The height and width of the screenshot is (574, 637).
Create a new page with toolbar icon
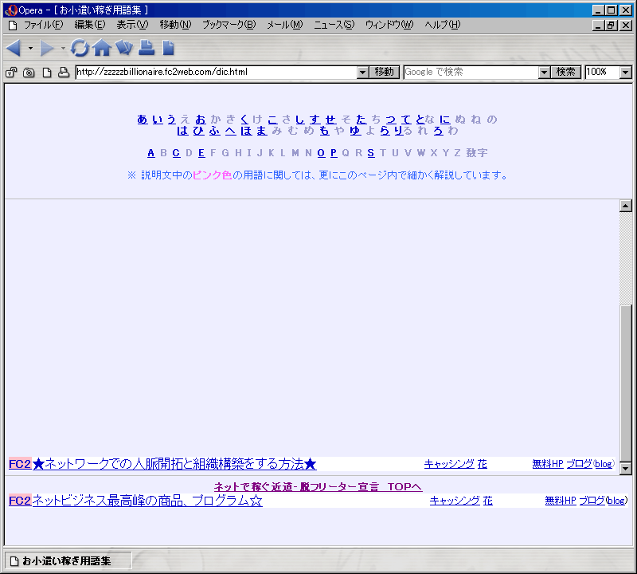(x=168, y=48)
